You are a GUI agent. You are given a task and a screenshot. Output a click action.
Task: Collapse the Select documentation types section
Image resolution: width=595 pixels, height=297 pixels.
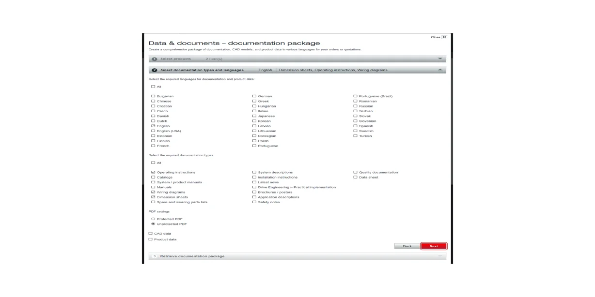440,69
